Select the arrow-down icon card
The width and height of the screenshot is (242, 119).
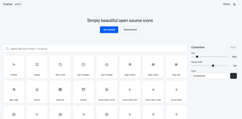pos(176,92)
